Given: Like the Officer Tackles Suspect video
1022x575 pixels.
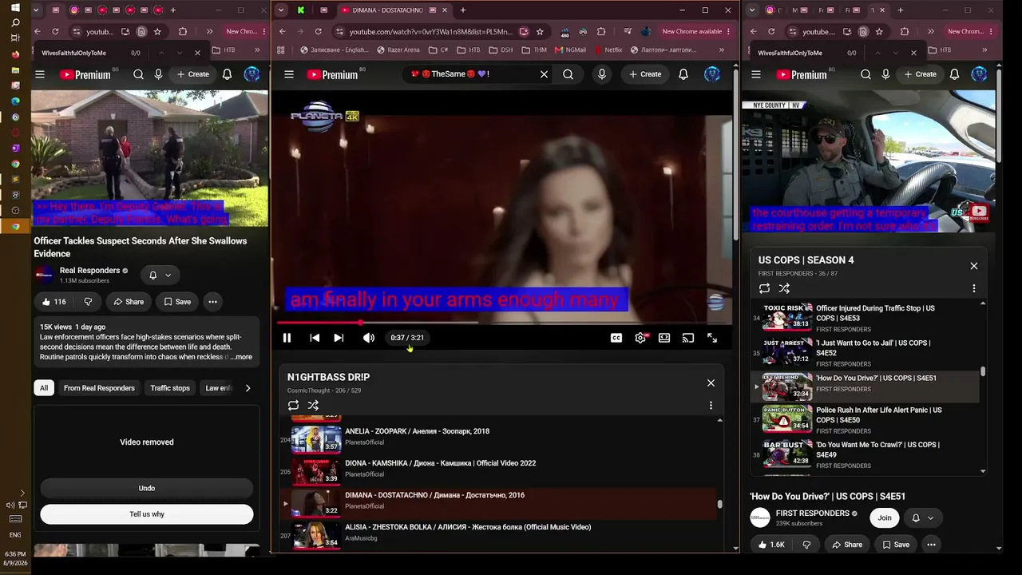Looking at the screenshot, I should [54, 302].
